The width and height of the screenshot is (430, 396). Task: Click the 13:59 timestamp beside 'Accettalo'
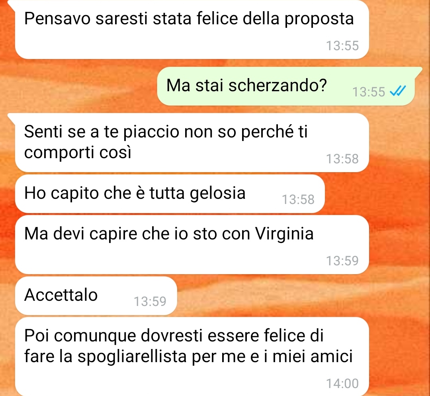pyautogui.click(x=150, y=301)
